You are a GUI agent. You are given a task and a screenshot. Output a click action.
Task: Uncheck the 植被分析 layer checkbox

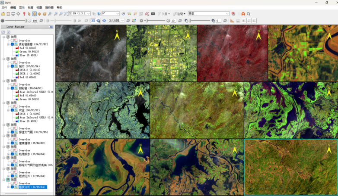13,187
